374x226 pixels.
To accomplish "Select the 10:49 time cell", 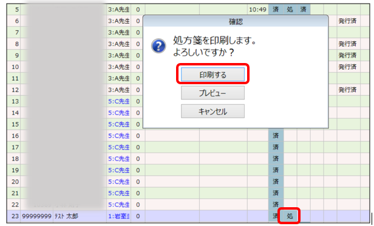I will pyautogui.click(x=257, y=10).
